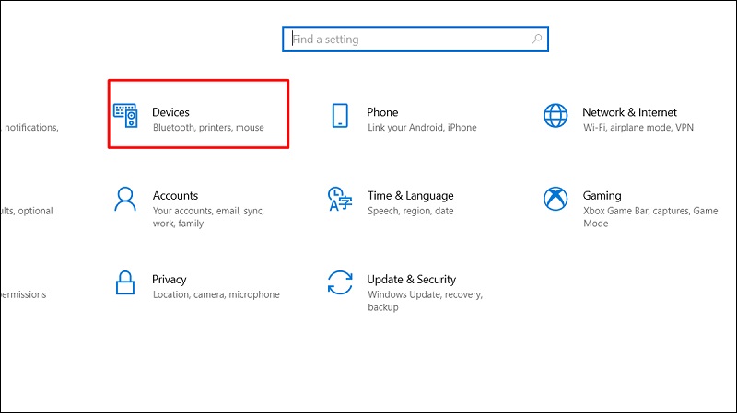
Task: Open the Gaming Xbox icon
Action: (556, 199)
